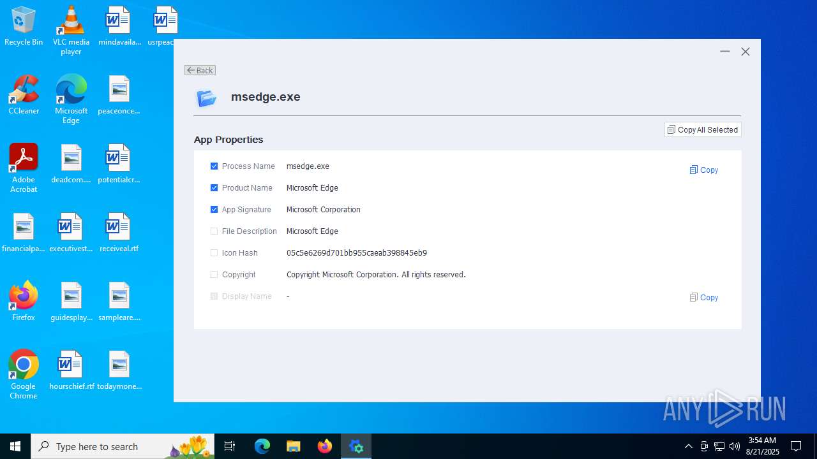Select executivest... Word document icon
This screenshot has height=459, width=817.
tap(71, 233)
